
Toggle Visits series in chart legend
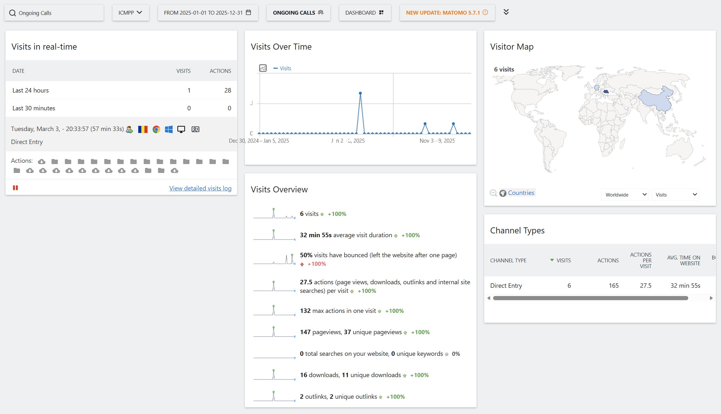point(282,68)
